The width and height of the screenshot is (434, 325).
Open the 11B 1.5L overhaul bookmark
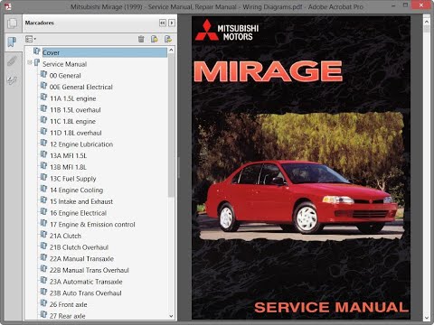coord(75,110)
